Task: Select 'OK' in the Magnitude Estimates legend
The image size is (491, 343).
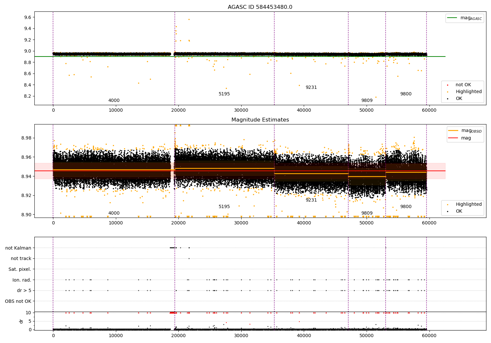Action: coord(459,211)
